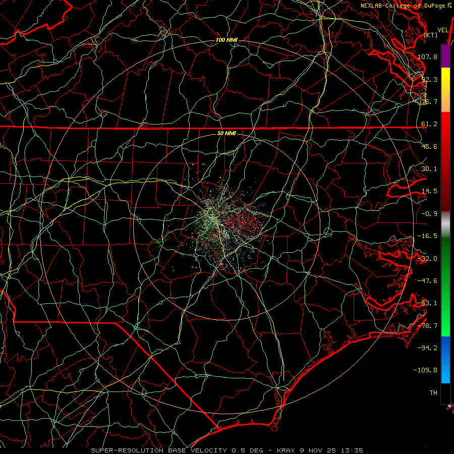Click the 107.8 velocity scale value
The height and width of the screenshot is (454, 454).
(427, 56)
